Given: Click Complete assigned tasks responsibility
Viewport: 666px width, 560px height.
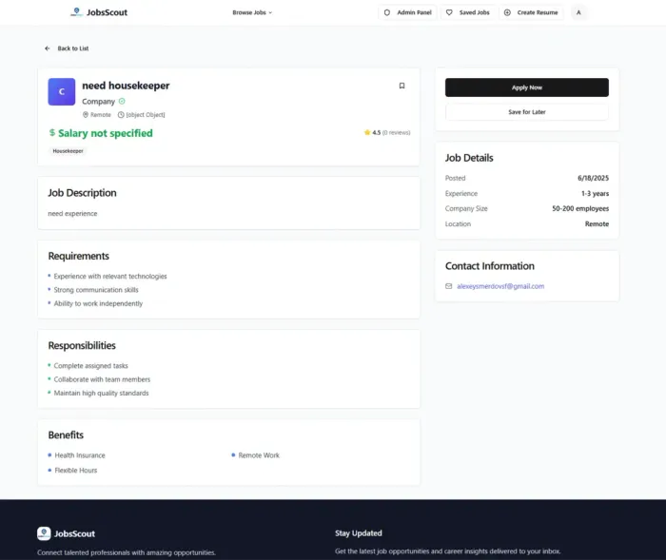Looking at the screenshot, I should [91, 366].
